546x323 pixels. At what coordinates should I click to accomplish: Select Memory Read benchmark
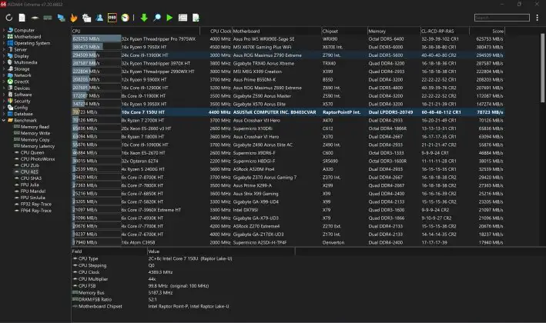pyautogui.click(x=35, y=127)
